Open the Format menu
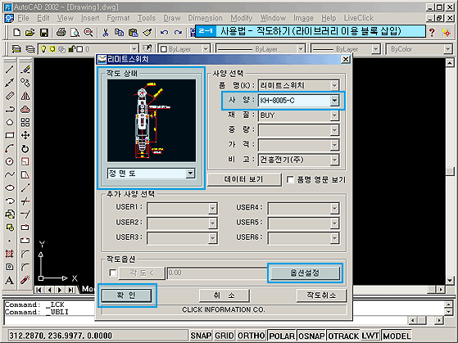The image size is (458, 343). pyautogui.click(x=118, y=18)
